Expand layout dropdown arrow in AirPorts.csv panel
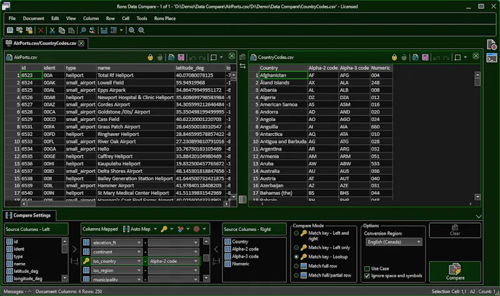Image resolution: width=500 pixels, height=296 pixels. 221,57
